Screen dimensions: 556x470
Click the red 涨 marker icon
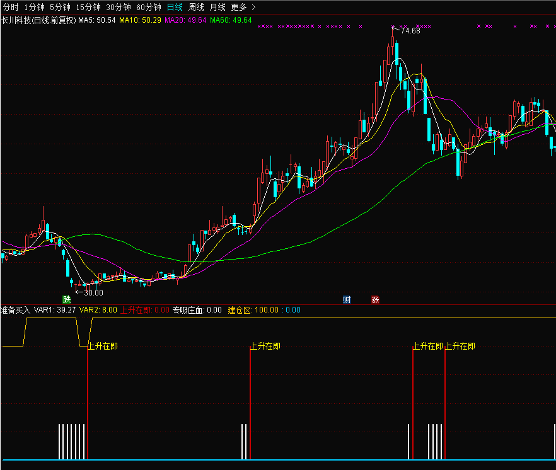(375, 299)
